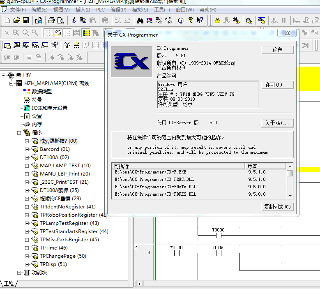Click the 许可(L)... license button
The height and width of the screenshot is (289, 320).
(277, 85)
